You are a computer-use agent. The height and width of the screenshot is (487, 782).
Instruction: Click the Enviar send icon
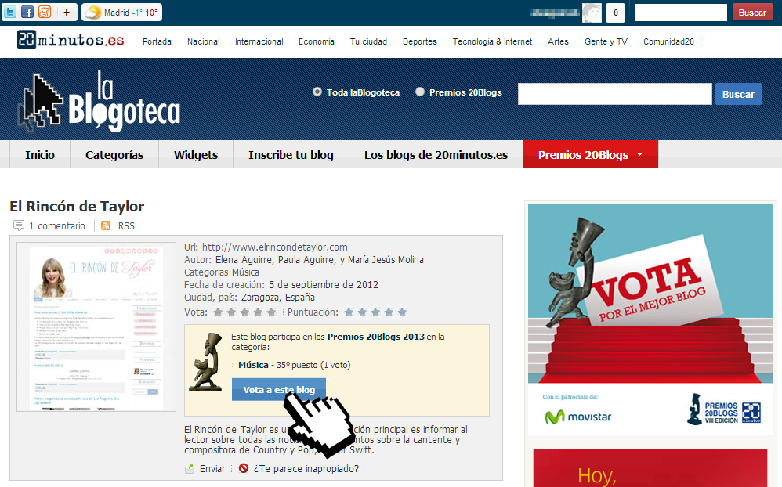pos(190,469)
